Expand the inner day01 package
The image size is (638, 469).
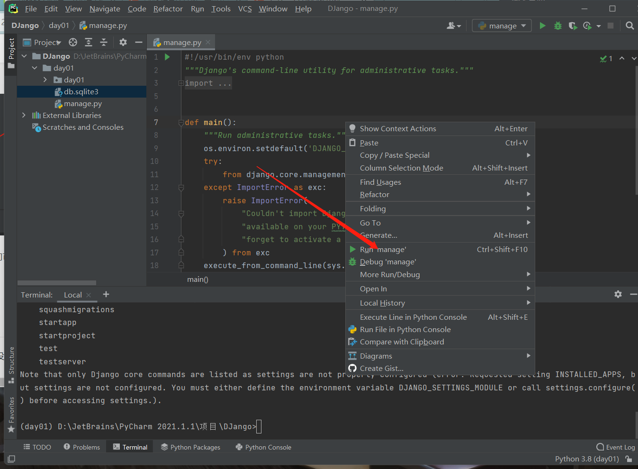(x=45, y=80)
